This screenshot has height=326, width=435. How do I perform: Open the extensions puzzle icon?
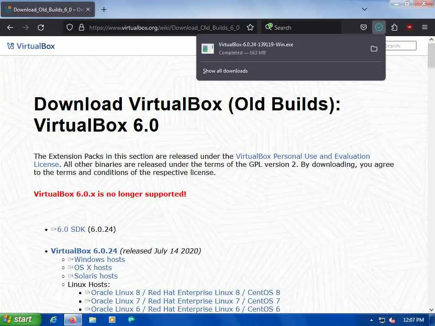394,28
